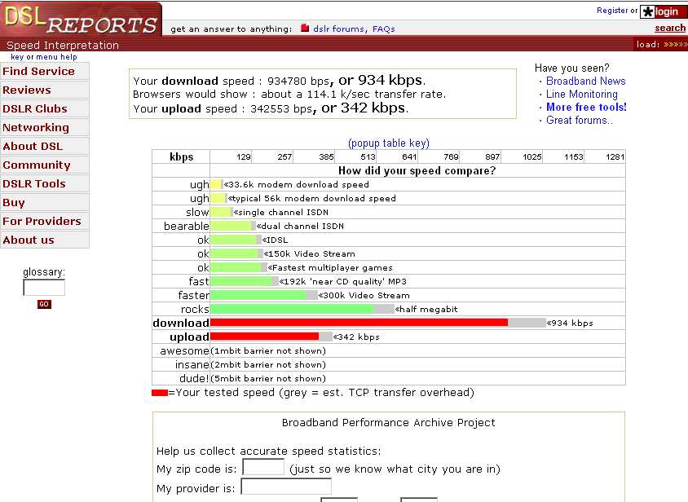Open the popup table key link
Image resolution: width=688 pixels, height=502 pixels.
tap(389, 143)
